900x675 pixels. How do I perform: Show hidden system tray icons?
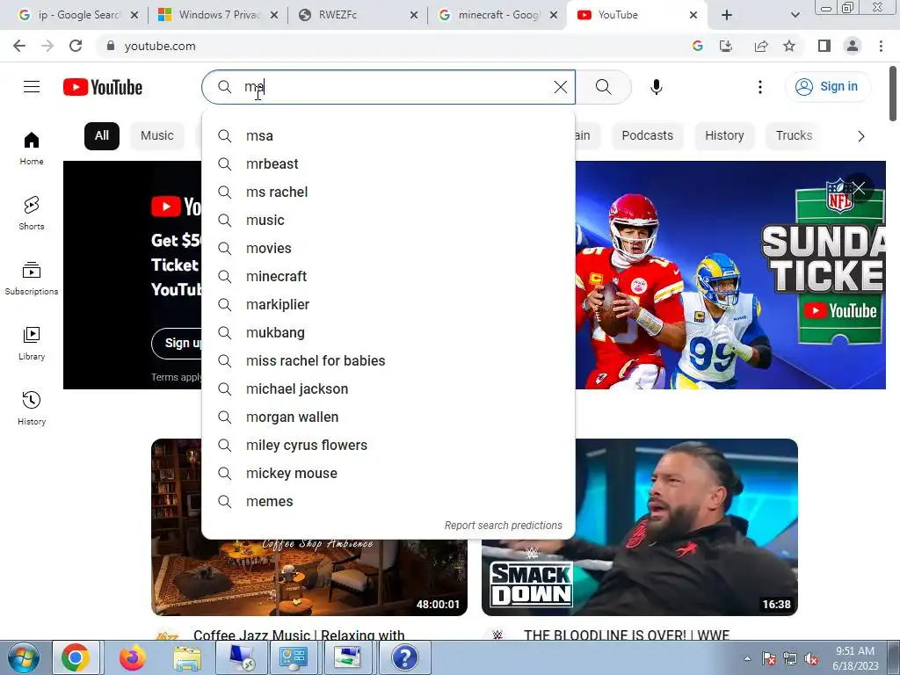click(x=747, y=658)
